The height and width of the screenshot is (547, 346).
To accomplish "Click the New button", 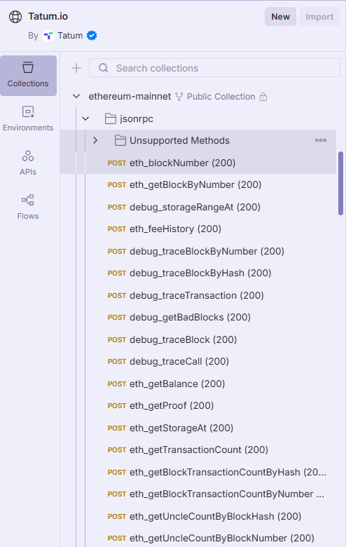I will point(280,17).
